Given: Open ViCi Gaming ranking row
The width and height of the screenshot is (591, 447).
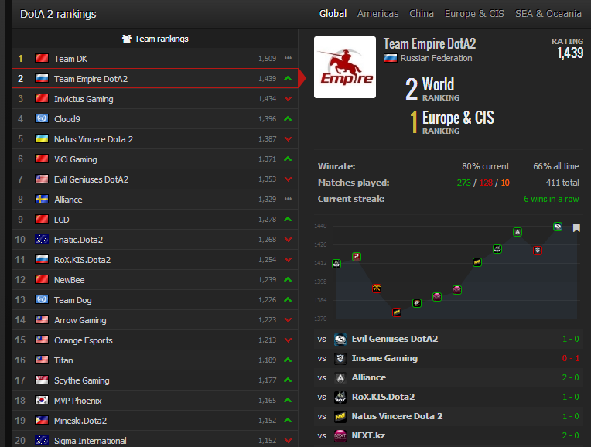Looking at the screenshot, I should pyautogui.click(x=155, y=159).
